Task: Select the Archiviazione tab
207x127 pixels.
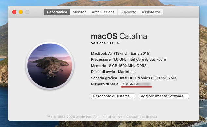Action: [103, 12]
